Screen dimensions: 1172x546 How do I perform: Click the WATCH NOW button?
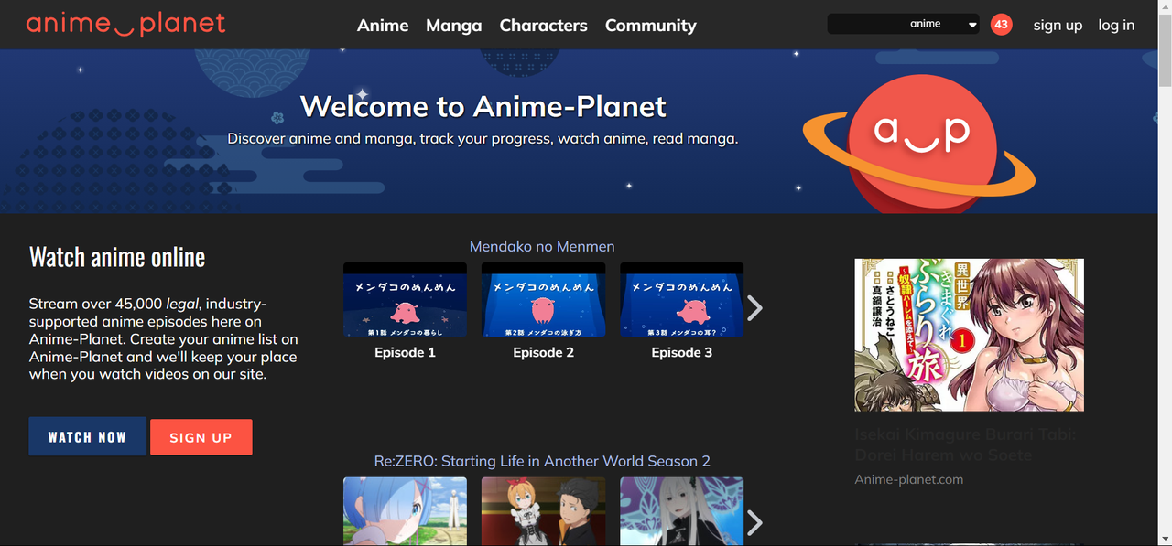tap(87, 436)
